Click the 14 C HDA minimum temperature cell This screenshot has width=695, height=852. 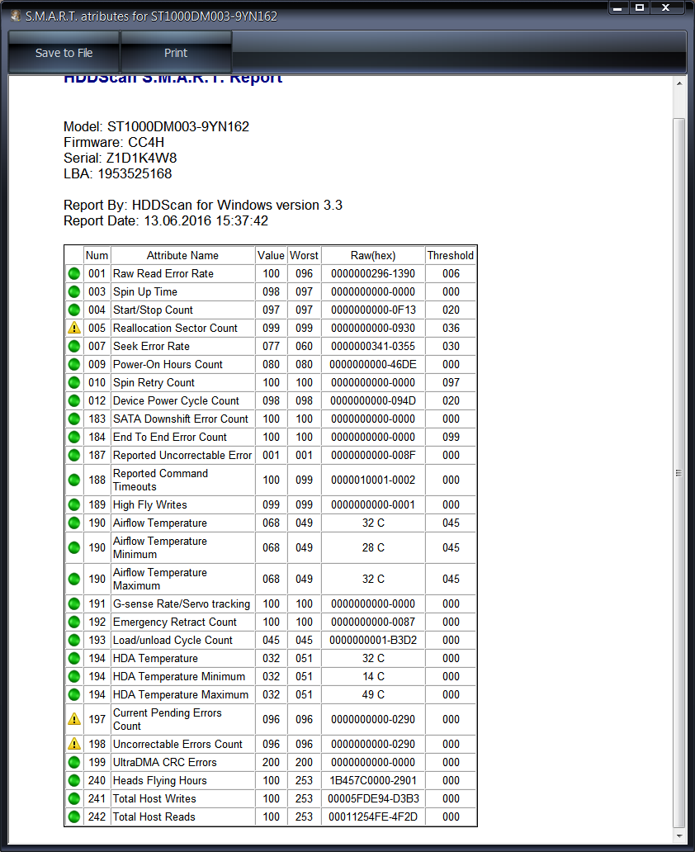(x=373, y=676)
